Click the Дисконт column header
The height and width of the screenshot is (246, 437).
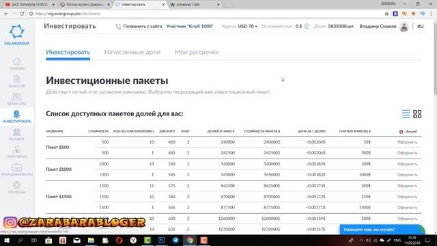(167, 131)
